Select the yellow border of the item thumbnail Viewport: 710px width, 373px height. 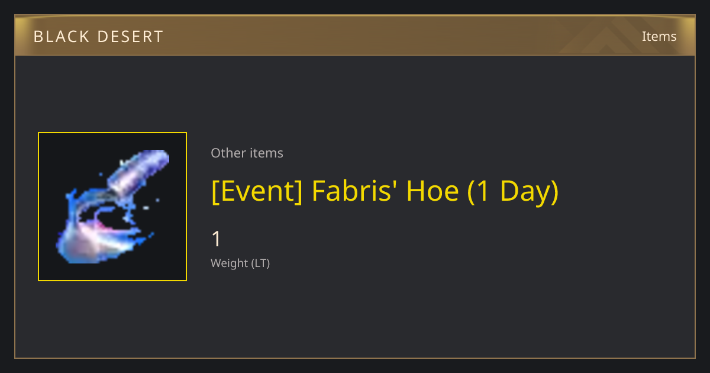[112, 133]
